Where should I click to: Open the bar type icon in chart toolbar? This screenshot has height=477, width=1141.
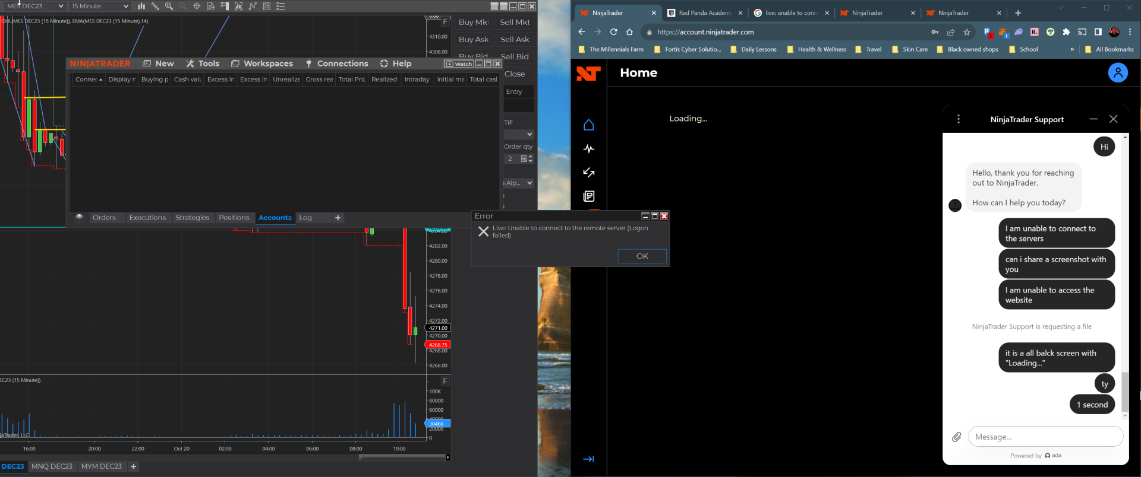141,6
